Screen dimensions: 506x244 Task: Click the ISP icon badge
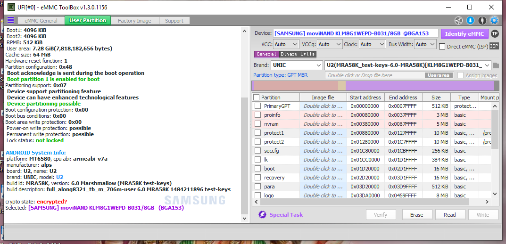tap(494, 46)
